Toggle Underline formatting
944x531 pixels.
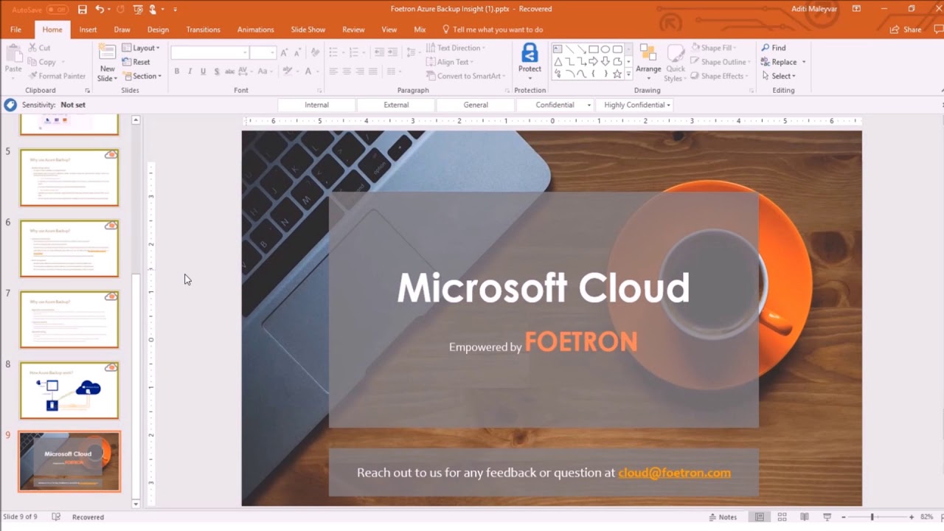pyautogui.click(x=203, y=72)
